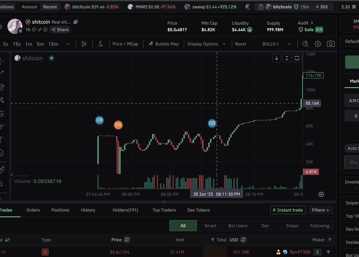Image resolution: width=359 pixels, height=257 pixels.
Task: Filter the Total column funnel icon
Action: click(x=213, y=240)
